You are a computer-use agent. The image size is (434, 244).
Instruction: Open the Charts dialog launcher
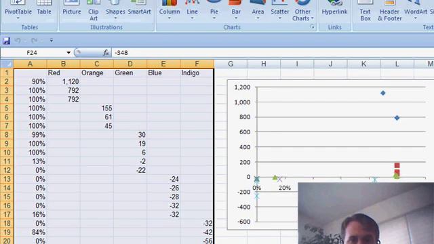coord(312,27)
